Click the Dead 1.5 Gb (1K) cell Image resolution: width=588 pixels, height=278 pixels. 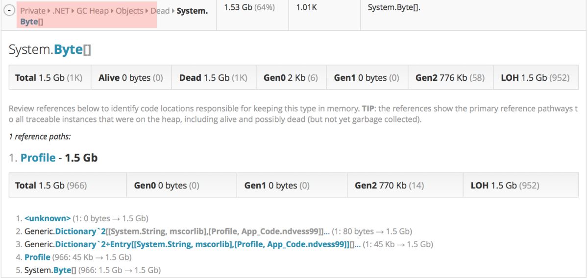213,78
